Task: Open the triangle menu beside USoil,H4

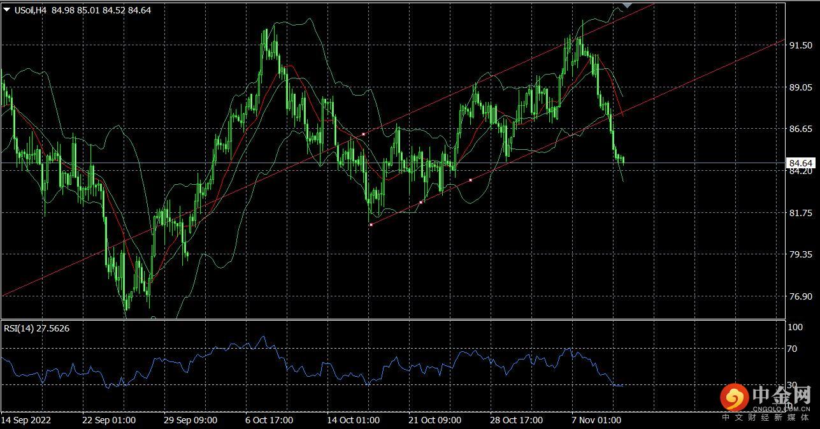Action: pos(6,10)
